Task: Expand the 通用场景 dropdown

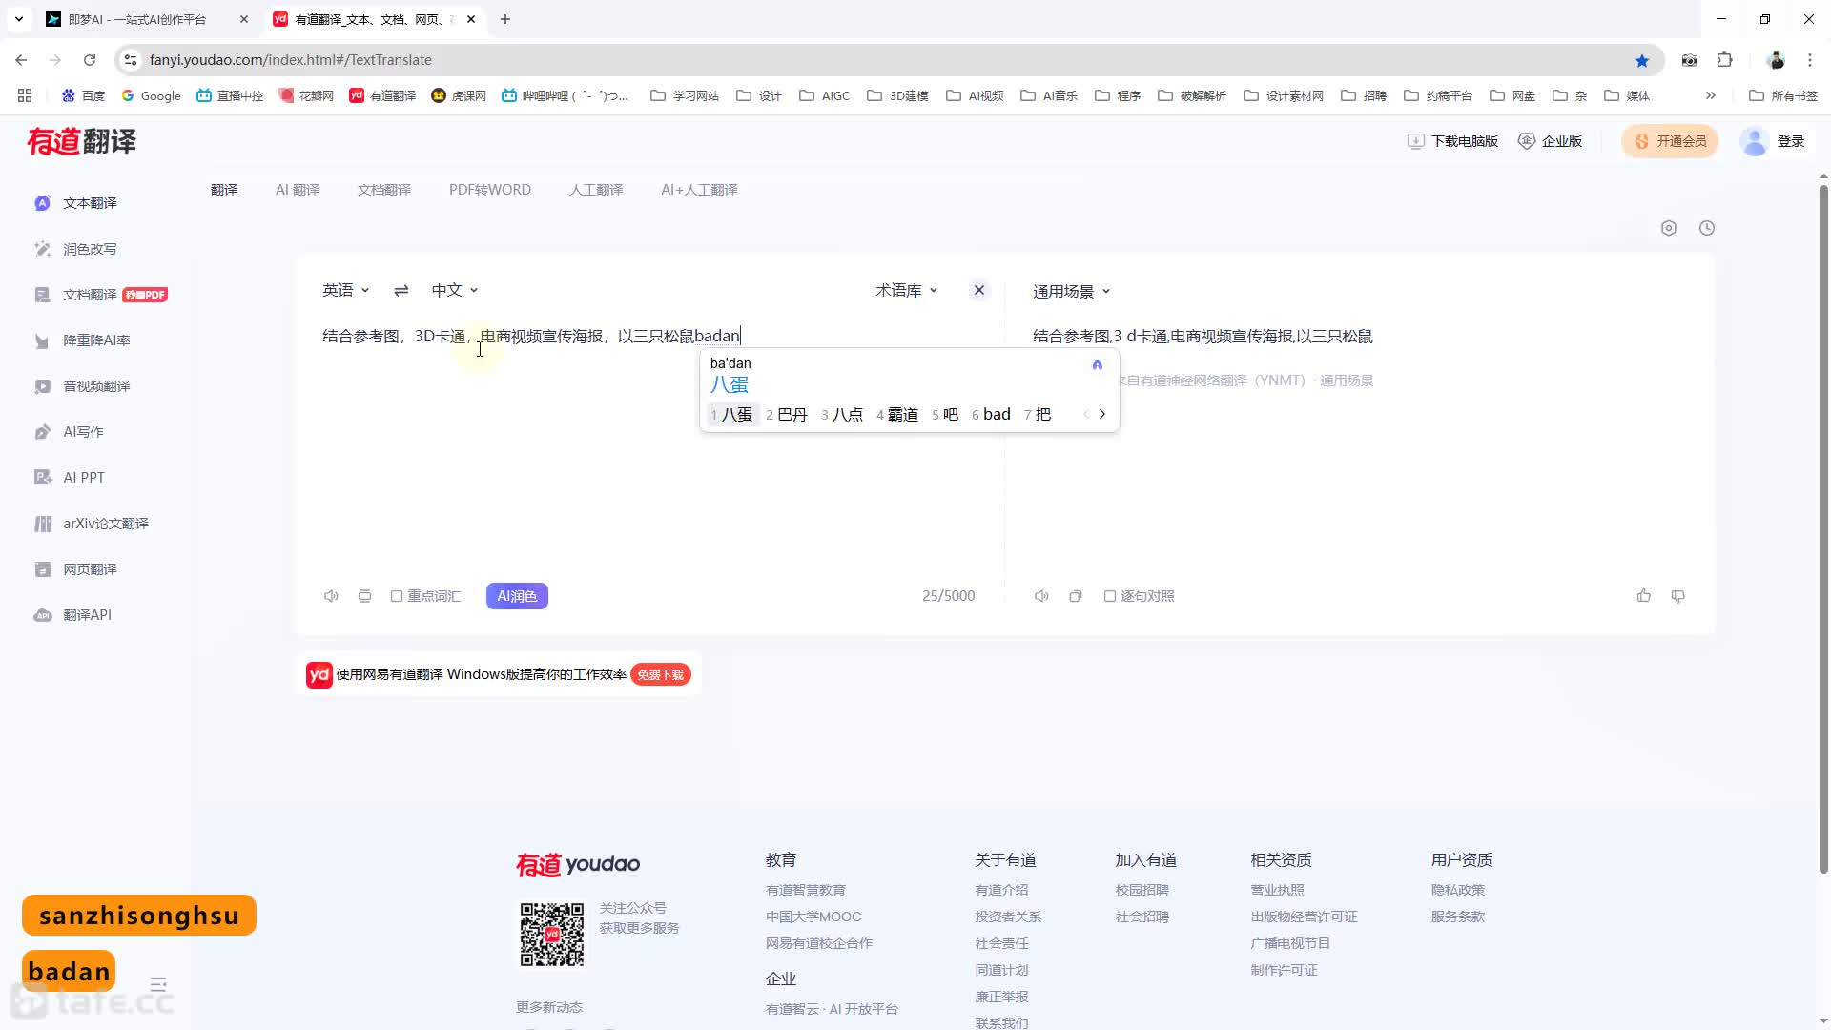Action: click(x=1072, y=291)
